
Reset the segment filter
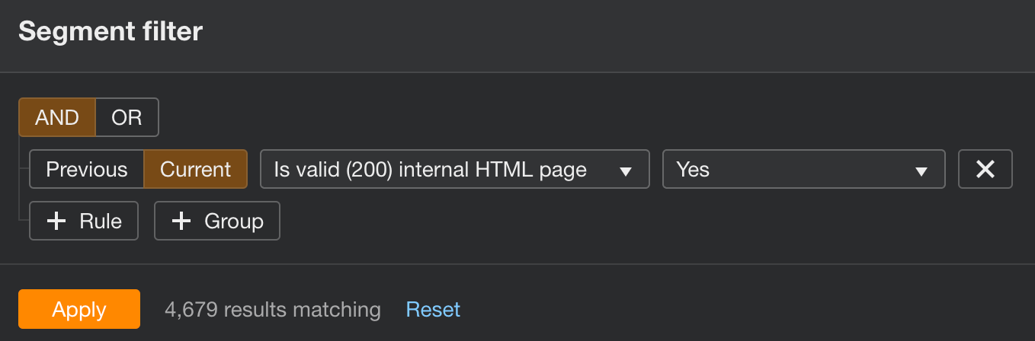tap(433, 309)
